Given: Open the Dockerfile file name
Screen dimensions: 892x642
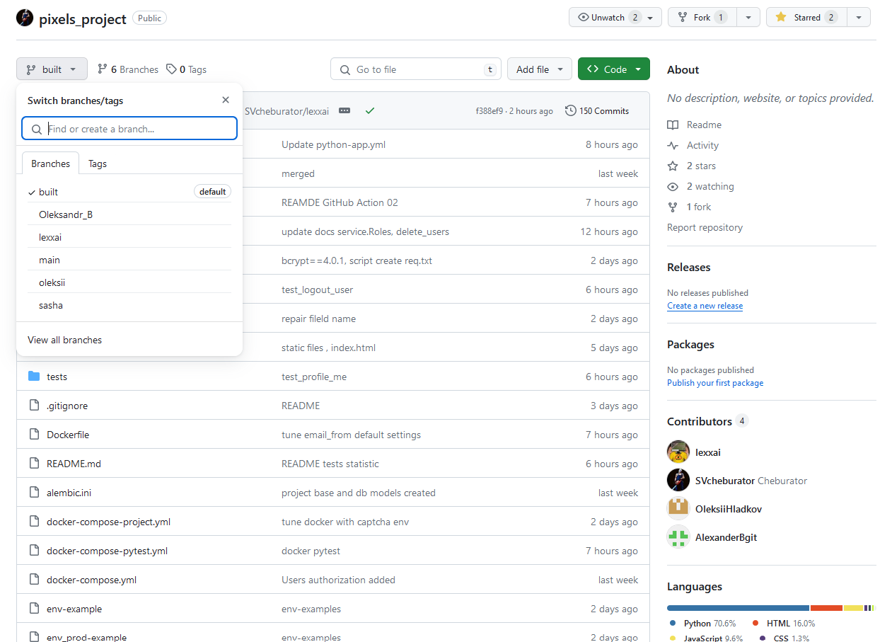Looking at the screenshot, I should click(x=68, y=435).
